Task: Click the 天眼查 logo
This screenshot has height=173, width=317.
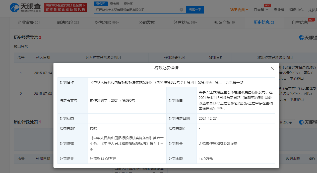Action: click(25, 8)
